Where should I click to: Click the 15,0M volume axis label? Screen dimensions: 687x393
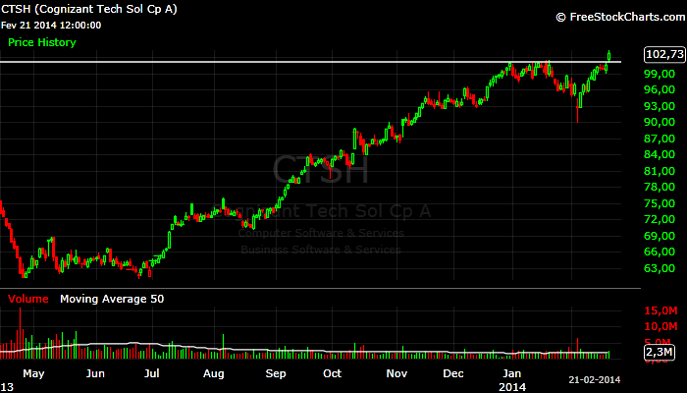661,310
